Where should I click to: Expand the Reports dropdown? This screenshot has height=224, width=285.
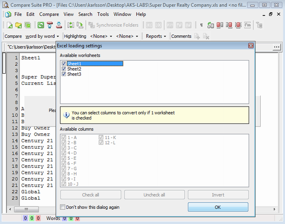point(156,36)
